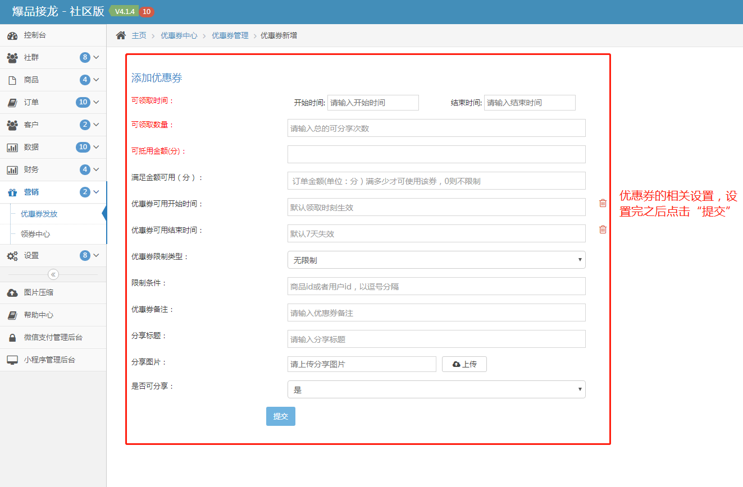Image resolution: width=743 pixels, height=487 pixels.
Task: Focus the 限制条件 input field
Action: click(x=436, y=286)
